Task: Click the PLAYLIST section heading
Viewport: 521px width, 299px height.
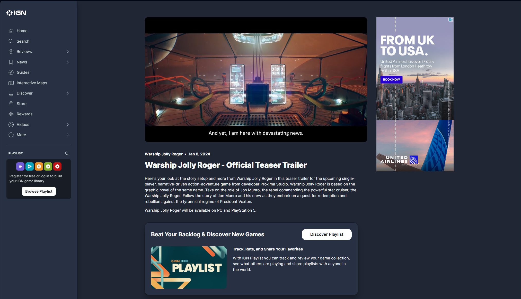Action: pos(15,153)
